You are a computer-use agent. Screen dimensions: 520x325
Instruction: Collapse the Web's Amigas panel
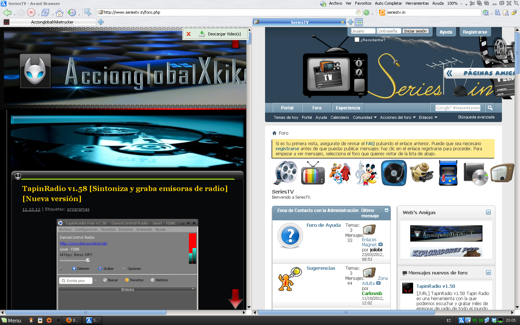[x=488, y=212]
